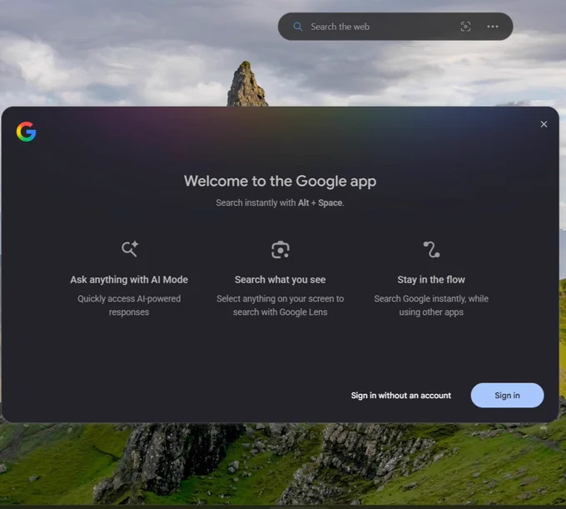
Task: Click 'Search Google instantly, while using' description
Action: click(431, 305)
